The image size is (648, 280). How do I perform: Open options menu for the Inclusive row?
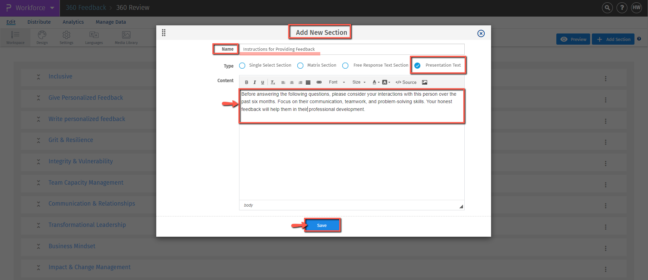pos(605,78)
